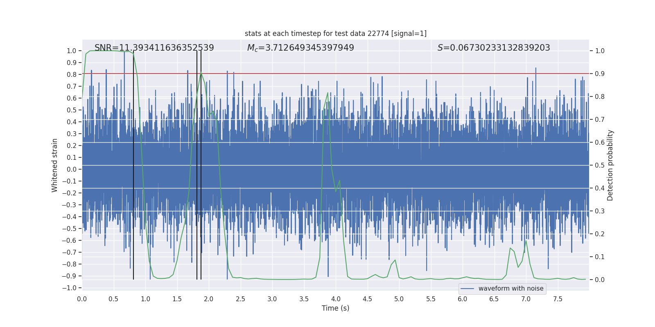Click the plot title text

336,34
